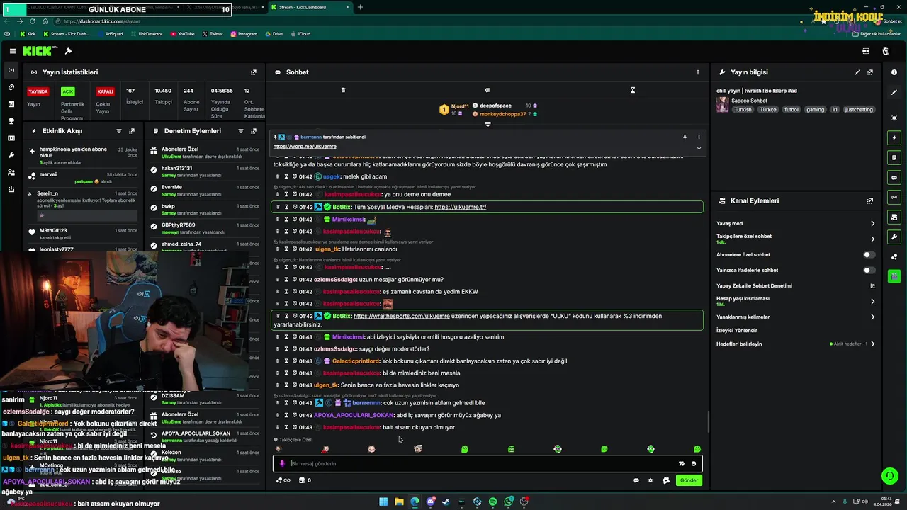The width and height of the screenshot is (907, 510).
Task: Click the justchatting tag
Action: pyautogui.click(x=860, y=110)
